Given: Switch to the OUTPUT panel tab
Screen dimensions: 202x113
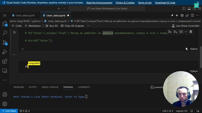Looking at the screenshot, I should pyautogui.click(x=33, y=87).
